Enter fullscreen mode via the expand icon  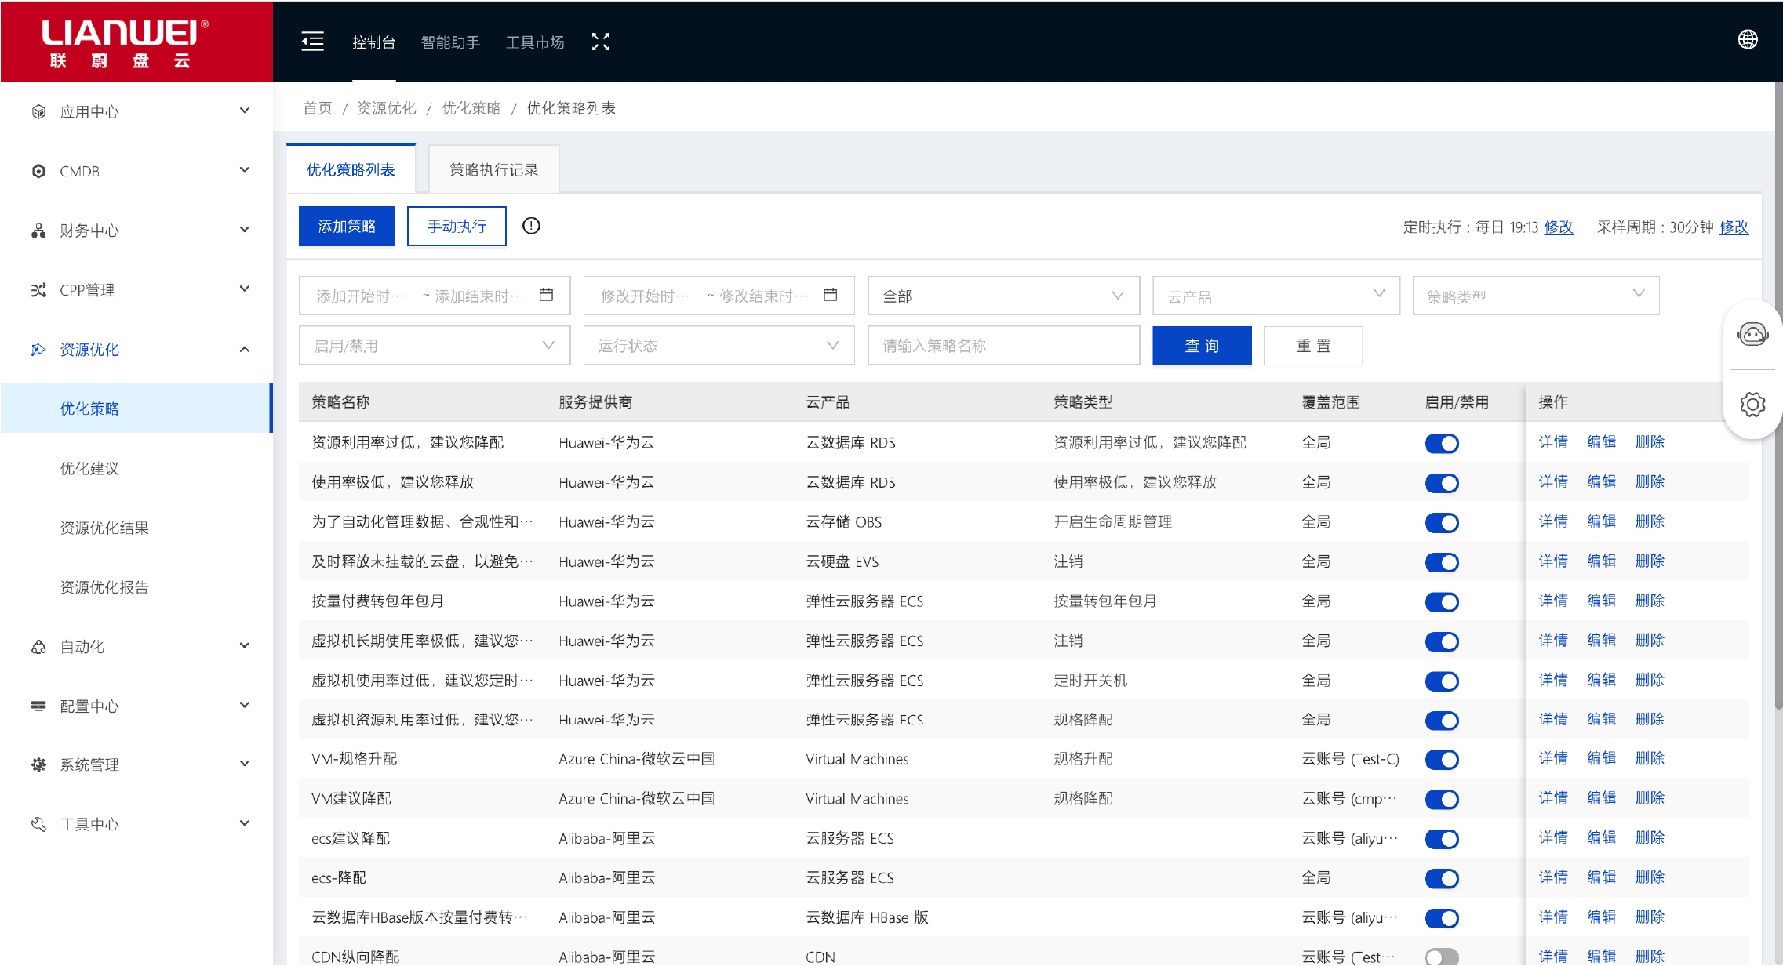click(x=601, y=42)
